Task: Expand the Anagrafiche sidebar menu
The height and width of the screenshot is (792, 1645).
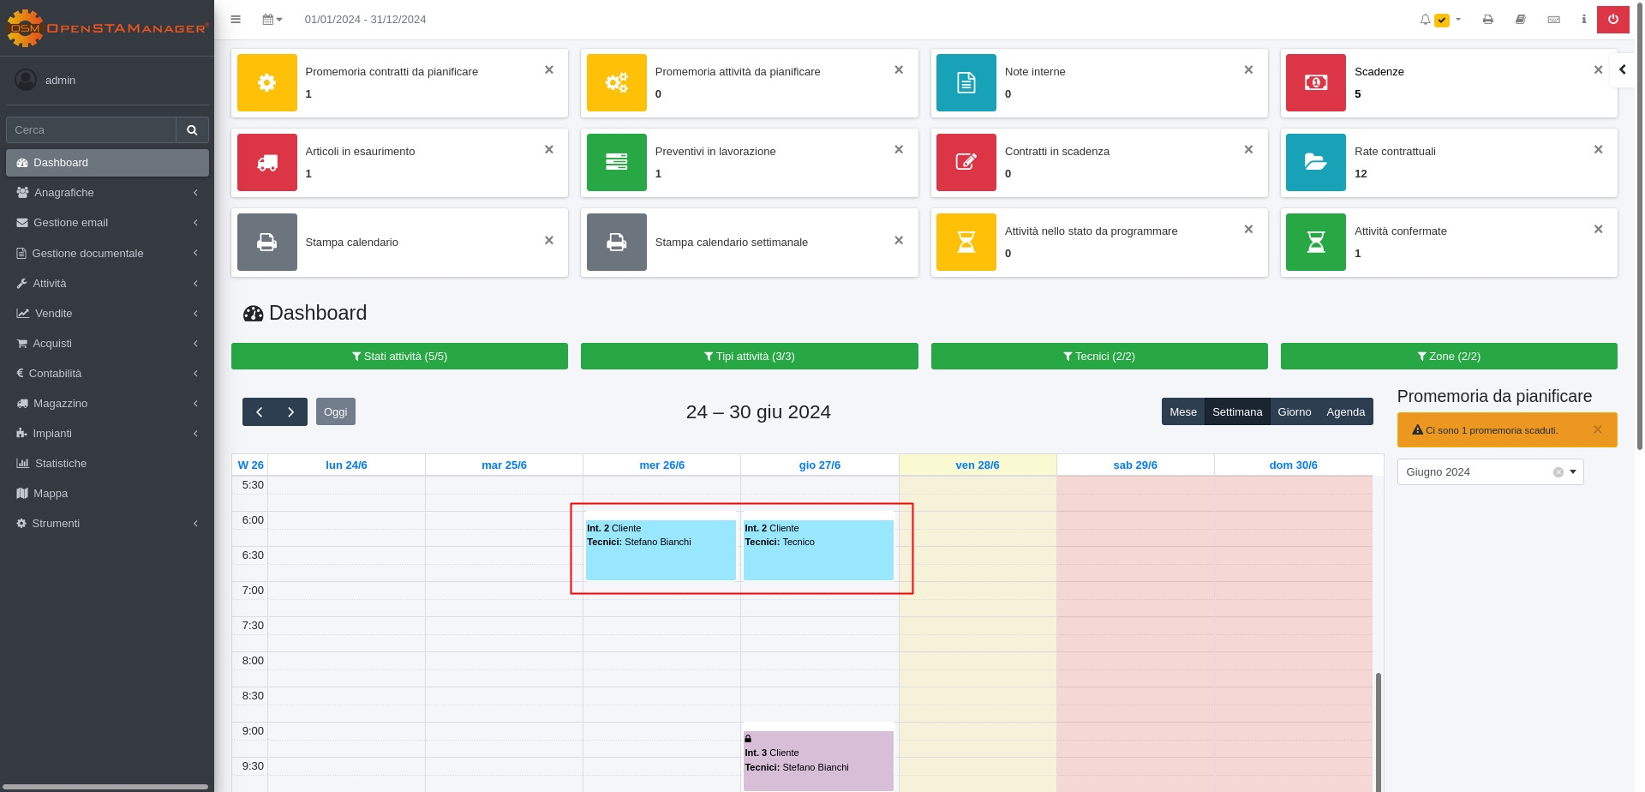Action: coord(107,193)
